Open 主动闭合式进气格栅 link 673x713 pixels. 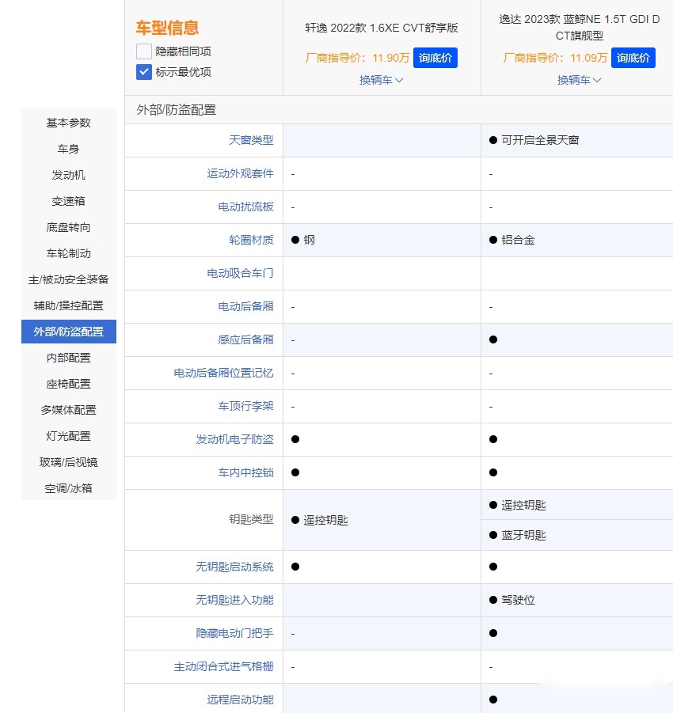coord(223,666)
